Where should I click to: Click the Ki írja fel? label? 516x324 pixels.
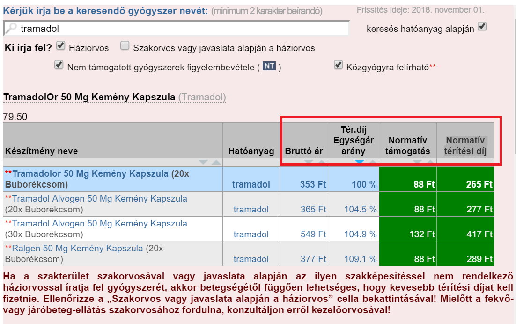pyautogui.click(x=28, y=48)
